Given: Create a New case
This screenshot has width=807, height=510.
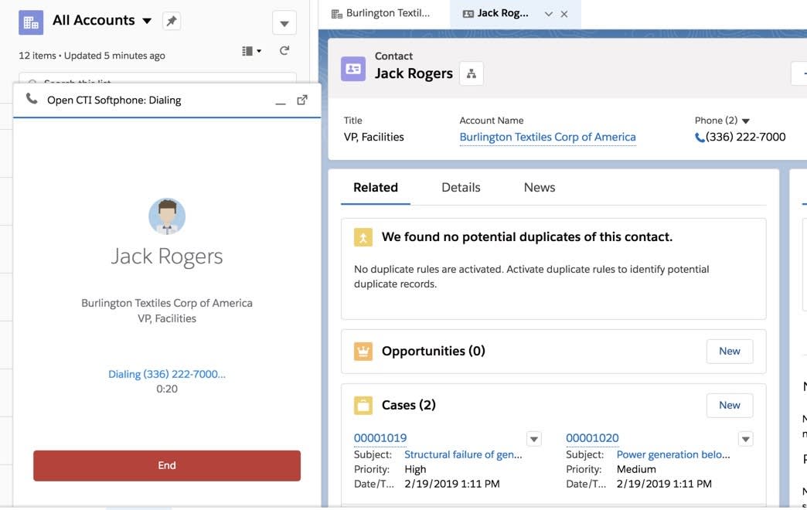Looking at the screenshot, I should (730, 406).
